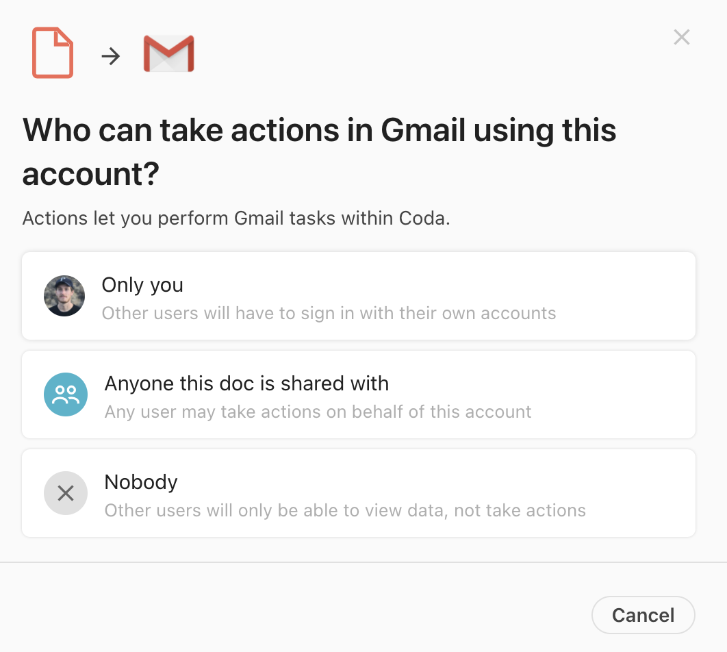Click 'Other users will only view data' description
Viewport: 727px width, 652px height.
click(345, 510)
